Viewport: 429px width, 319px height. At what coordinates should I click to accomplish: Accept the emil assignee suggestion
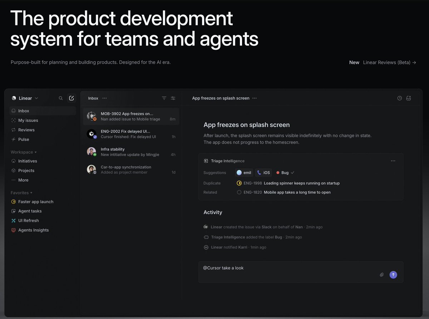(244, 173)
